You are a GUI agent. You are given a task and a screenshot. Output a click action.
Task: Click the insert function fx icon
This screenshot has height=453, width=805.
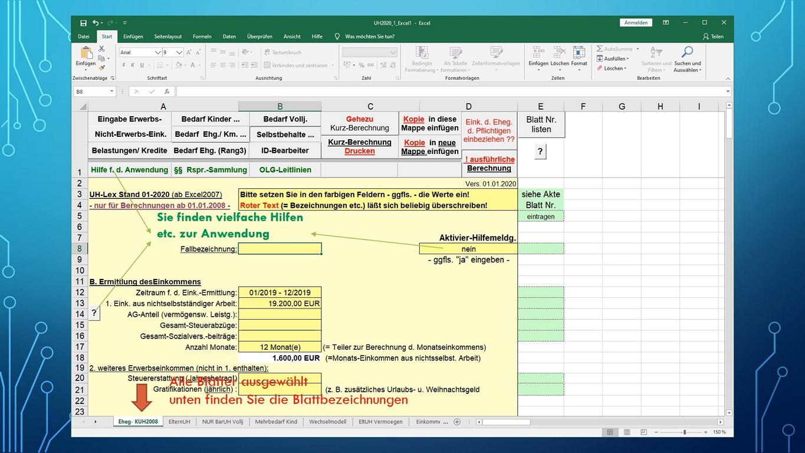click(x=167, y=91)
